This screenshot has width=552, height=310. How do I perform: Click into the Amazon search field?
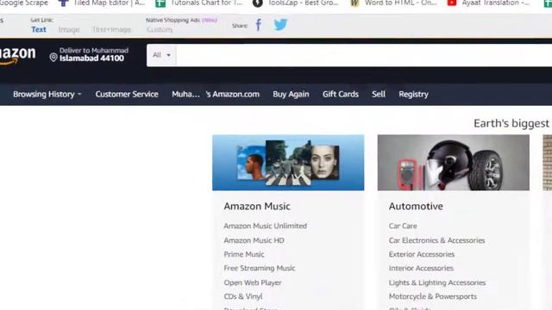(364, 55)
